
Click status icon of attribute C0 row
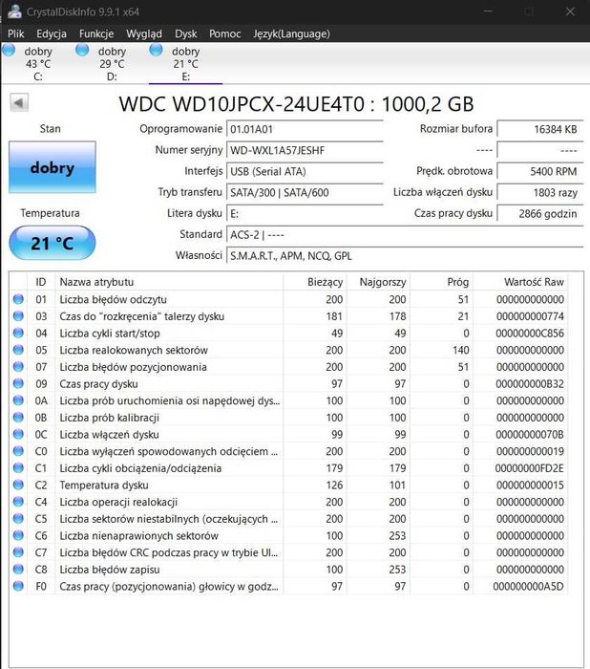point(18,451)
